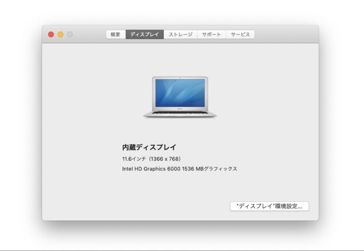View the サポート (Support) tab
This screenshot has height=251, width=364.
click(211, 34)
